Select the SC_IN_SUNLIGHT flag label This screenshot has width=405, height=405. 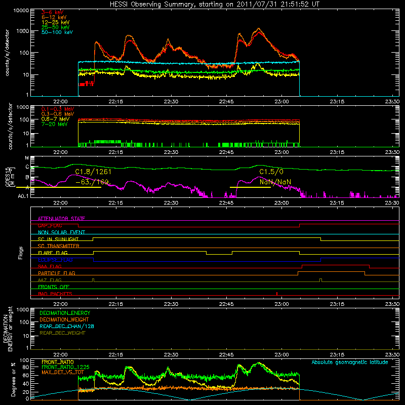click(x=58, y=239)
